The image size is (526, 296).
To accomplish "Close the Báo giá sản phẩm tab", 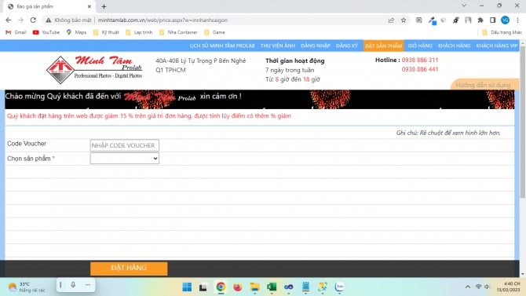I will (x=89, y=6).
